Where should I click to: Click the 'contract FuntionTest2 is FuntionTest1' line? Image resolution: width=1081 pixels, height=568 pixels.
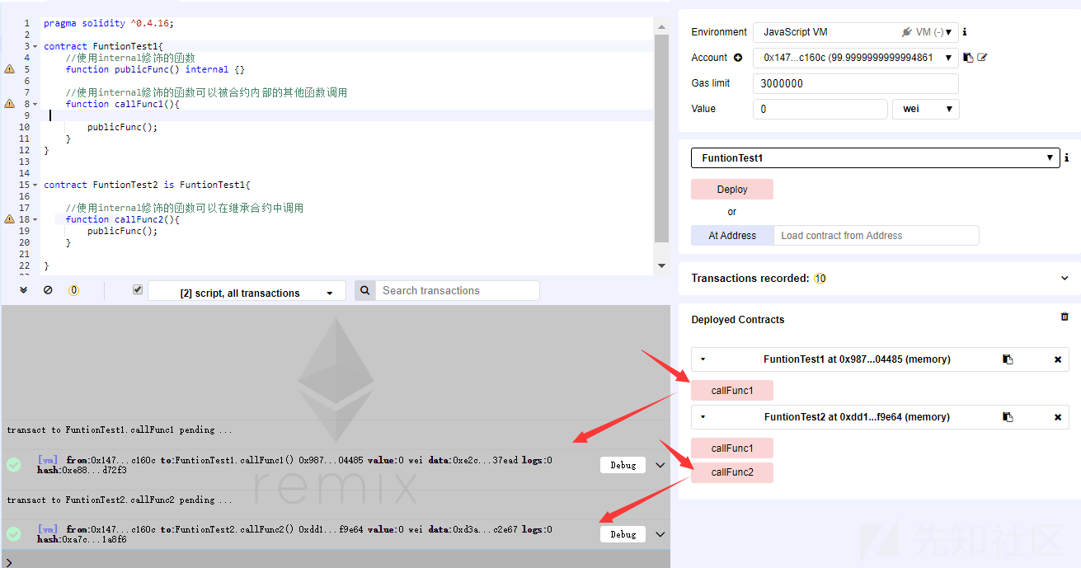pos(147,185)
